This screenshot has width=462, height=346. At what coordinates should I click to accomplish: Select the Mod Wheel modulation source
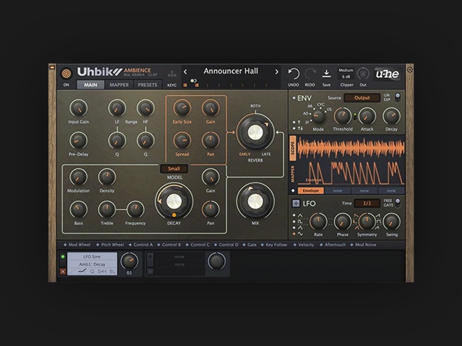pos(77,245)
